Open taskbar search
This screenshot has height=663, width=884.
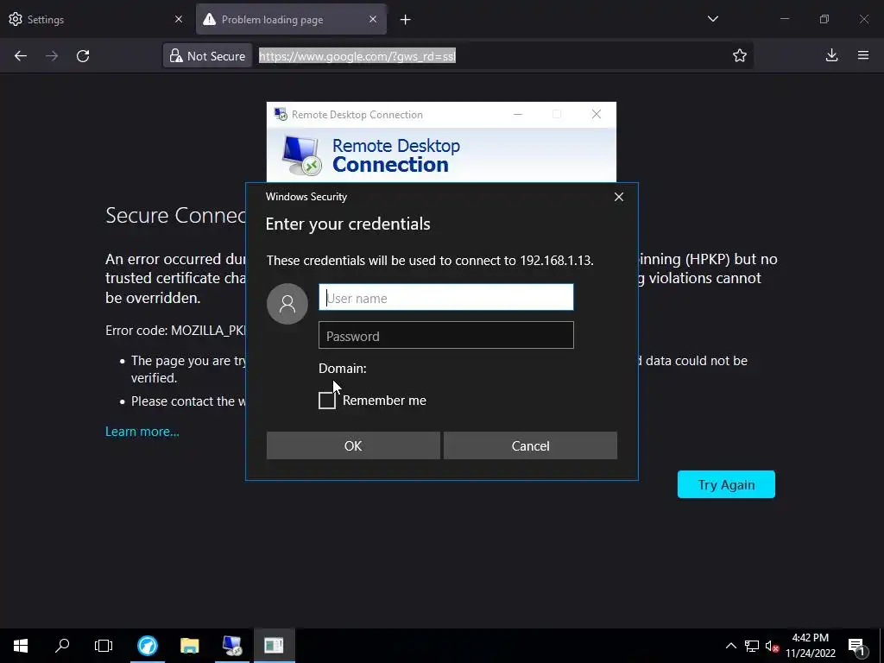coord(62,646)
